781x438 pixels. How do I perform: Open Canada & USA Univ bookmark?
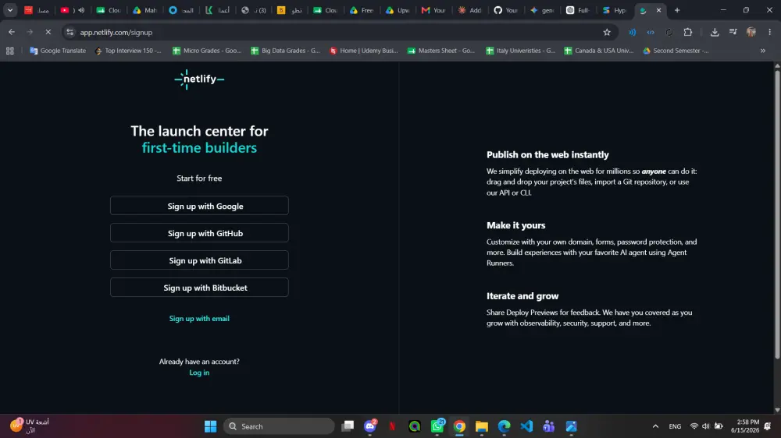pyautogui.click(x=599, y=51)
